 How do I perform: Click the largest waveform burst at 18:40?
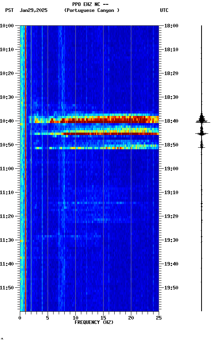coord(202,119)
